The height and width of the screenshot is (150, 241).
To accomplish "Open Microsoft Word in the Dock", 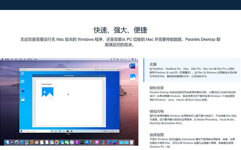I will pos(114,142).
